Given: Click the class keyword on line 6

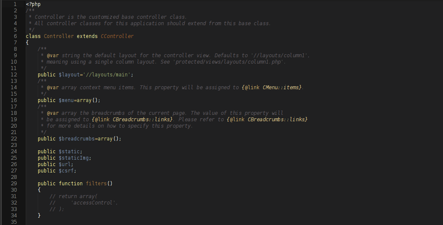Looking at the screenshot, I should tap(33, 36).
